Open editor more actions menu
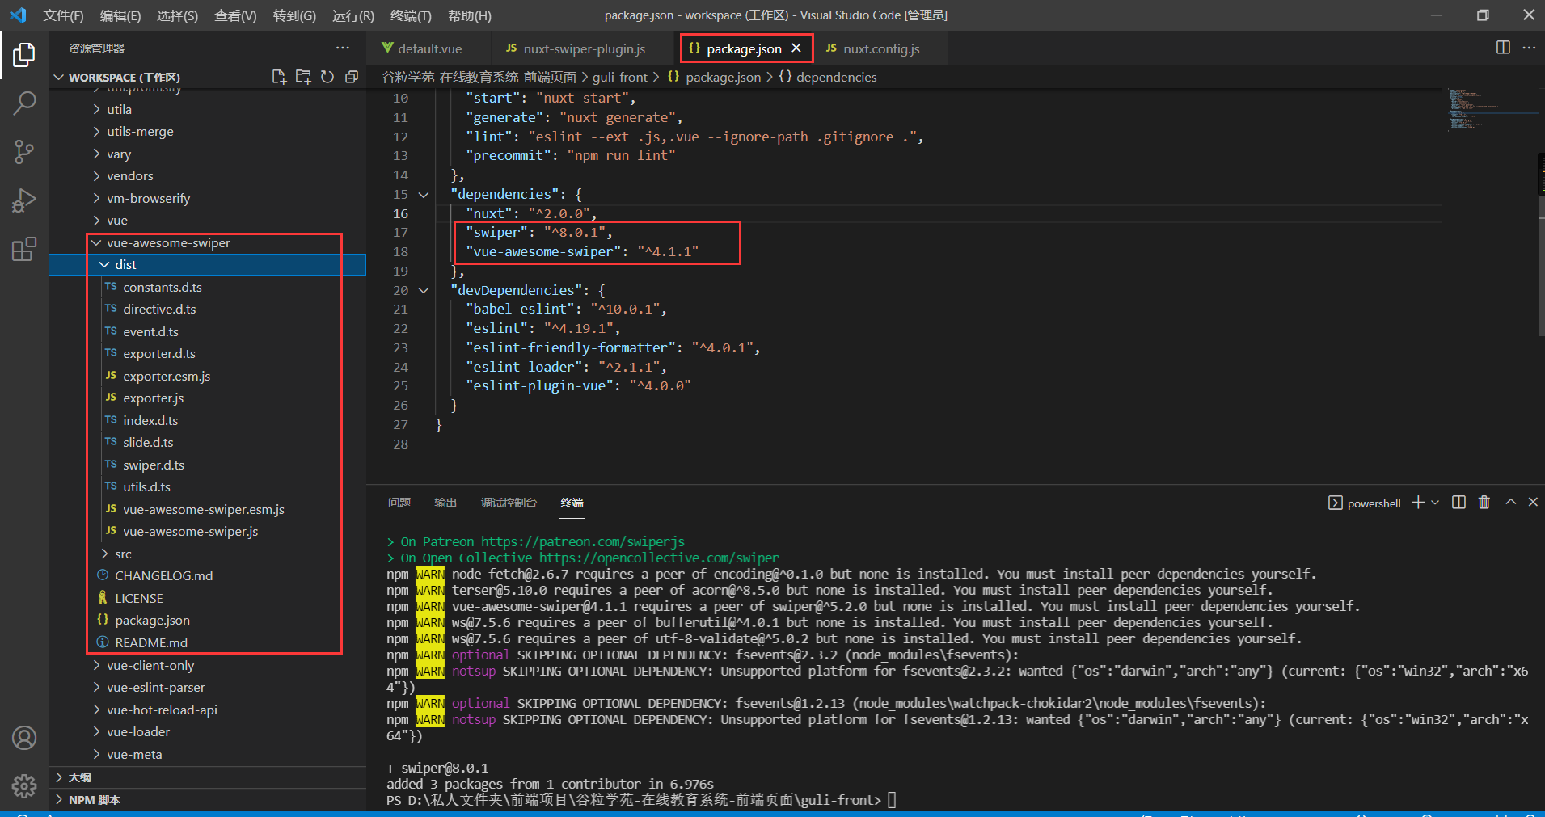Screen dimensions: 1545x817 pyautogui.click(x=1529, y=48)
